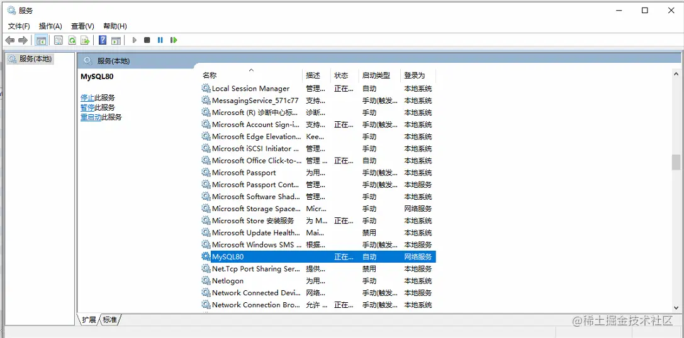
Task: Select the Microsoft Passport Cont... service
Action: pos(255,185)
